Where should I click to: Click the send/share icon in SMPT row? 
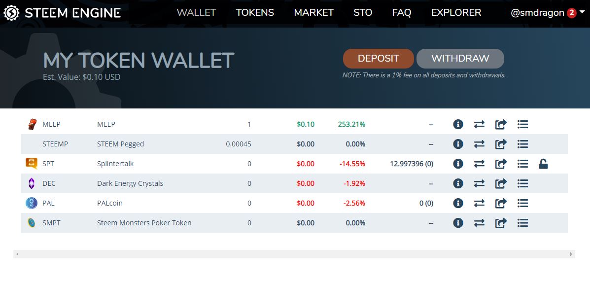pos(501,223)
